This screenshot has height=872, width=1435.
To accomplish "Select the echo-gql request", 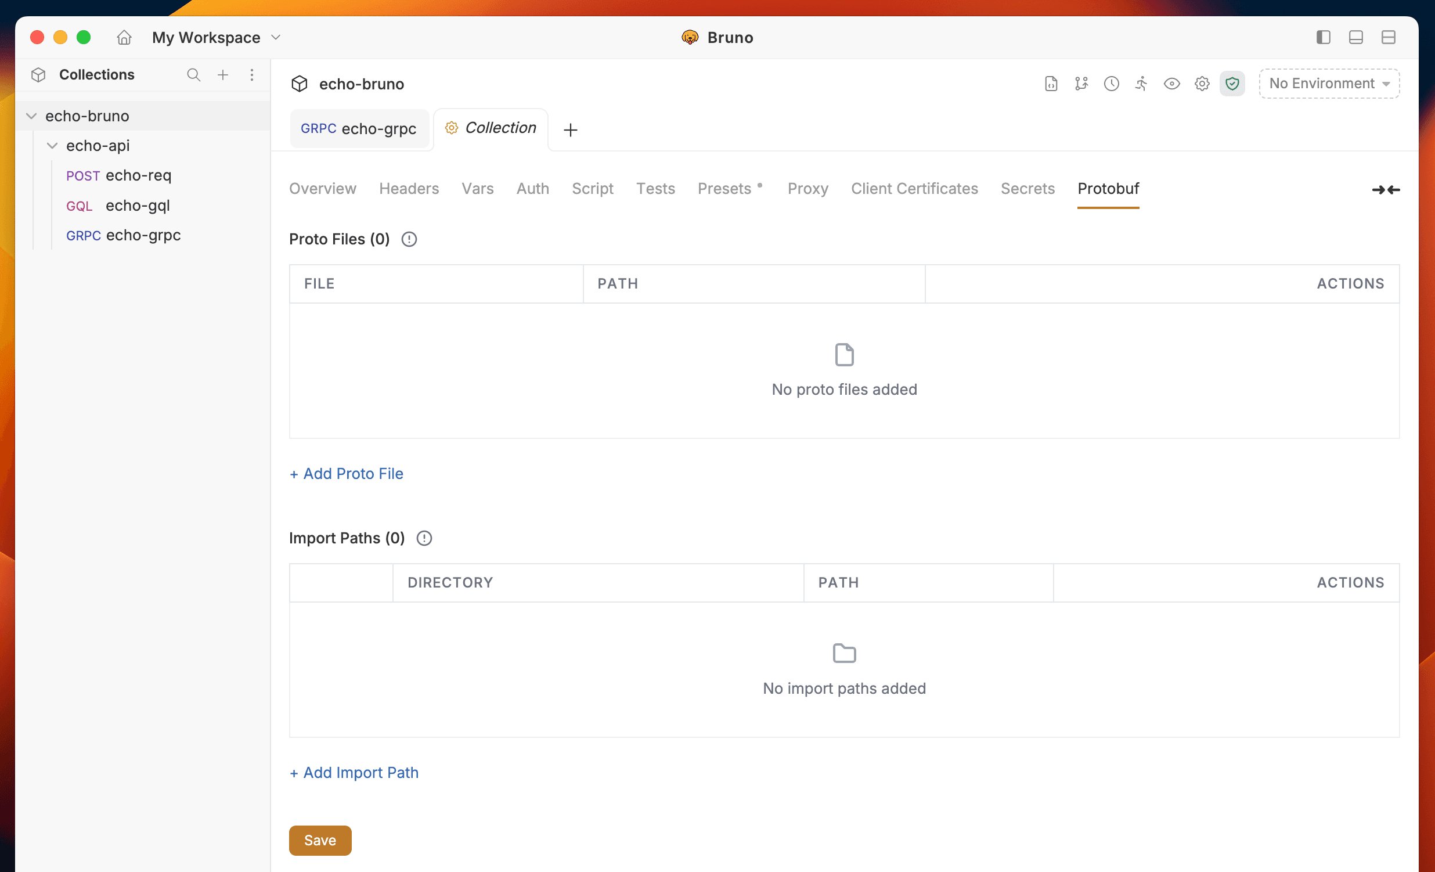I will (x=138, y=206).
